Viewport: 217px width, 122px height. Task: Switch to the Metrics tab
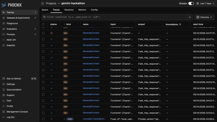82,10
